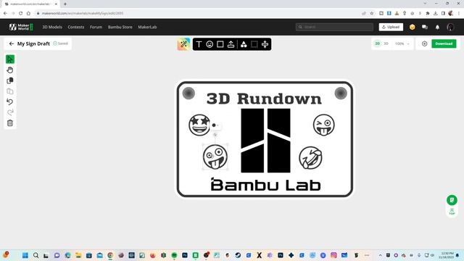This screenshot has height=261, width=464.
Task: Click the MakerWorld logo
Action: point(21,27)
